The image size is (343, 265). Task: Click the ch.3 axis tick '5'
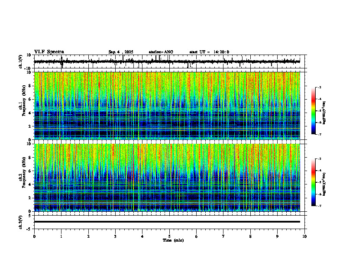pos(30,216)
